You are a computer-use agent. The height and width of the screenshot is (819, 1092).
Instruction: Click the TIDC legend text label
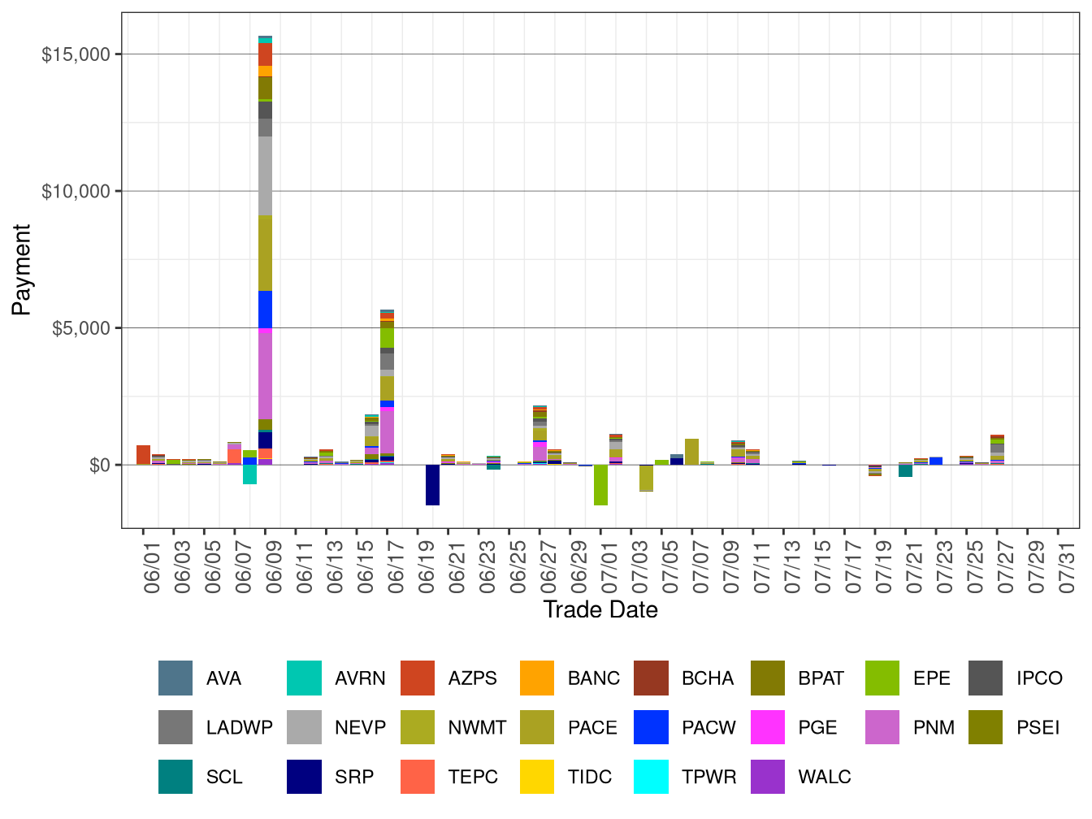click(589, 777)
